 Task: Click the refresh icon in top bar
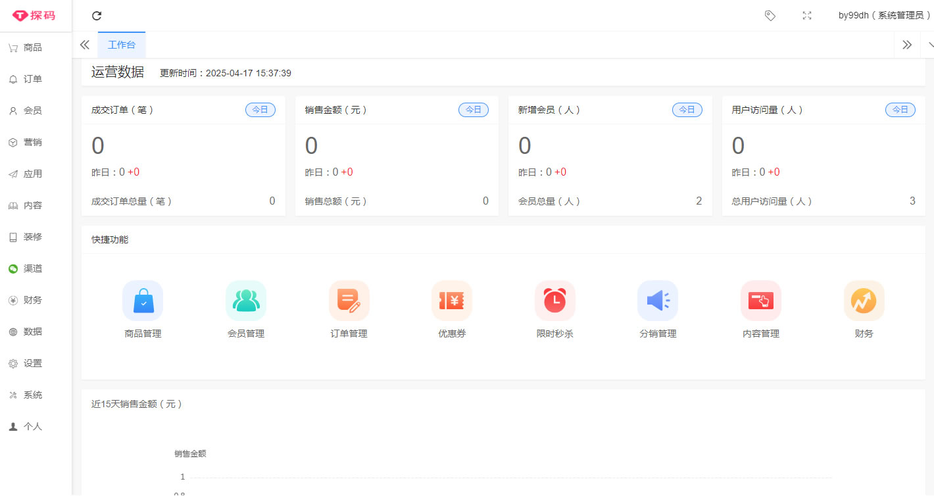(x=97, y=16)
